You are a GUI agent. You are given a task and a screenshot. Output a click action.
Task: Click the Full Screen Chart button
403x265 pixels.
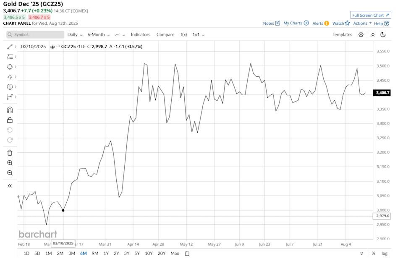[x=371, y=15]
